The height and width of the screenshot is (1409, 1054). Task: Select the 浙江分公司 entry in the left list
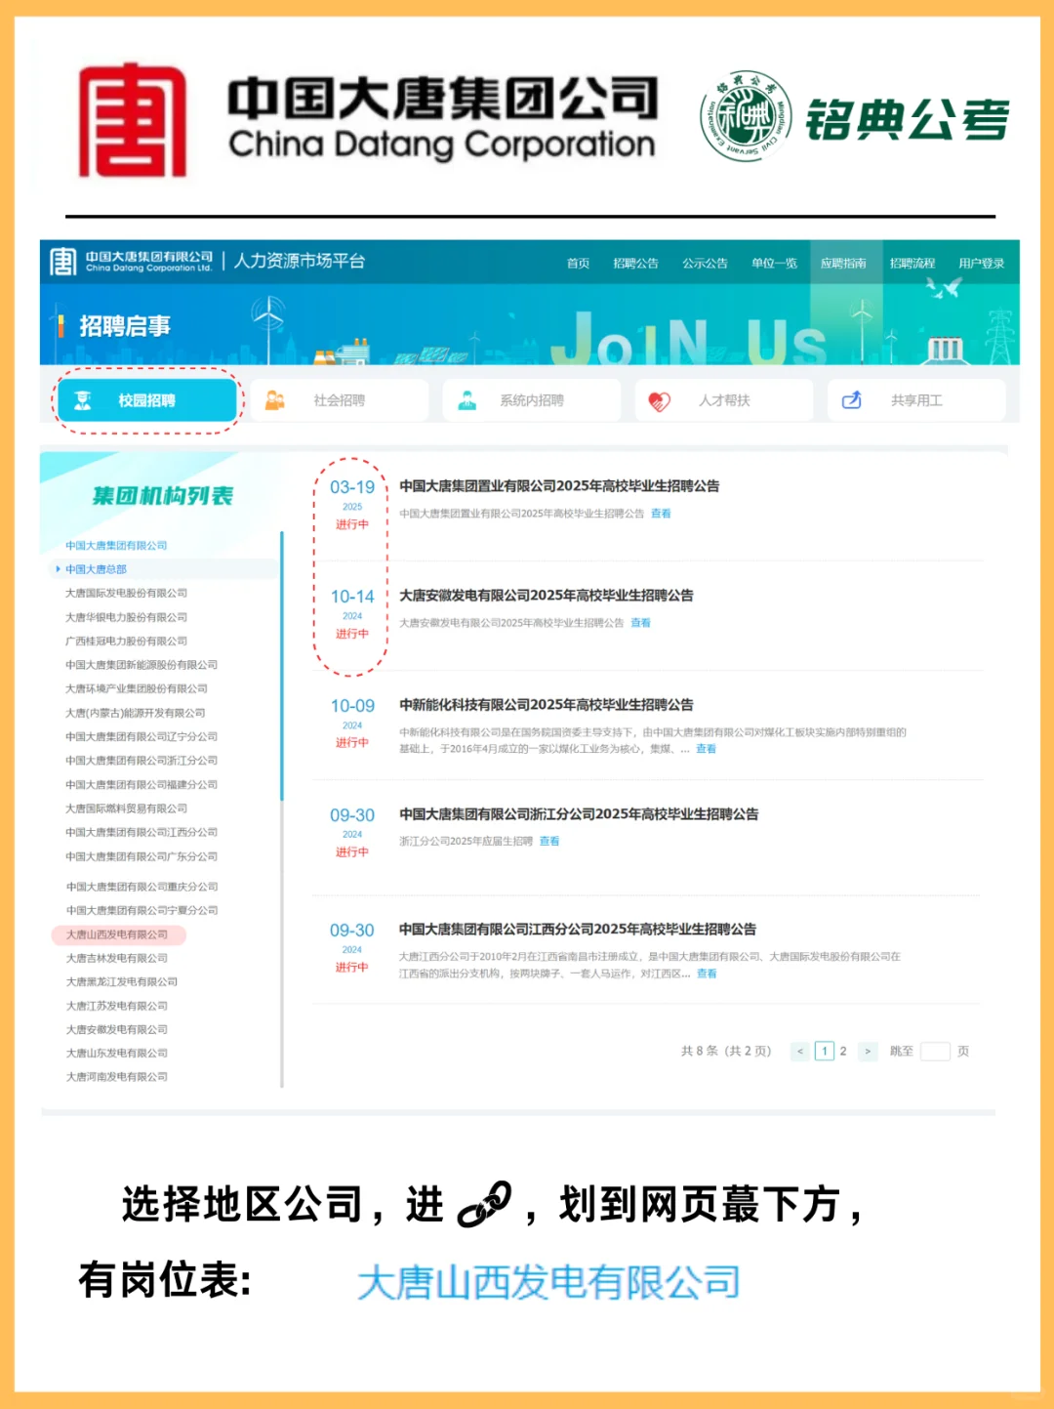pyautogui.click(x=142, y=761)
